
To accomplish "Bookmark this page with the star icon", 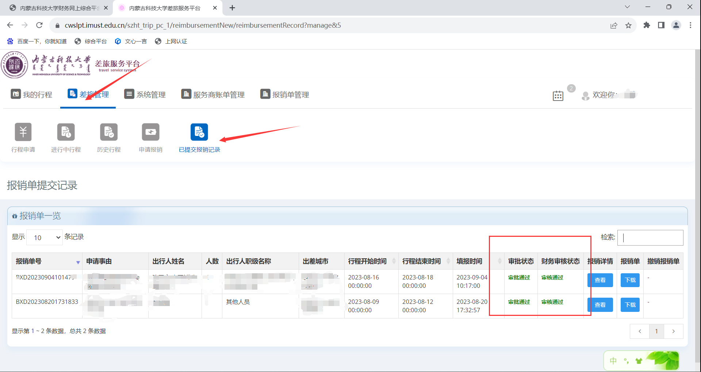I will pyautogui.click(x=628, y=25).
